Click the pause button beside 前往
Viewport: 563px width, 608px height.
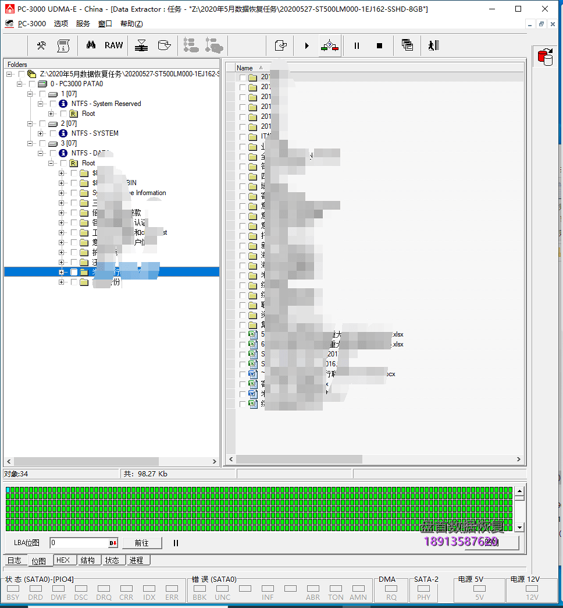pyautogui.click(x=176, y=543)
